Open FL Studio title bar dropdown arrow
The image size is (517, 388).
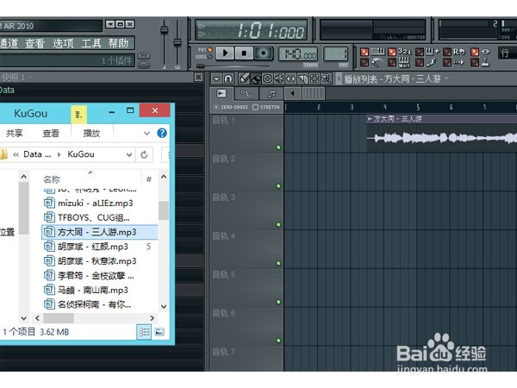pos(110,24)
